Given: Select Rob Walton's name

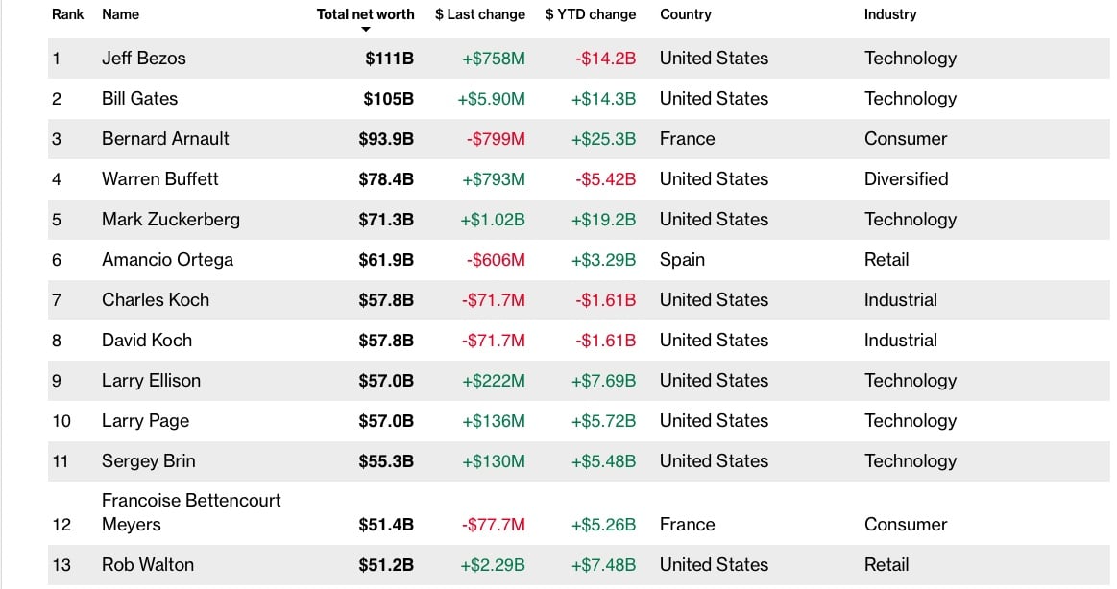Looking at the screenshot, I should [x=148, y=565].
